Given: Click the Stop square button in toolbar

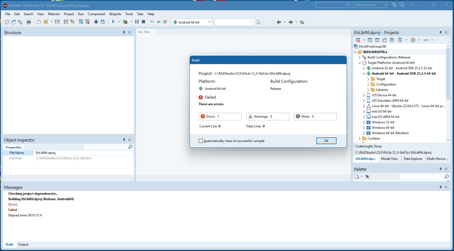Looking at the screenshot, I should (x=143, y=22).
